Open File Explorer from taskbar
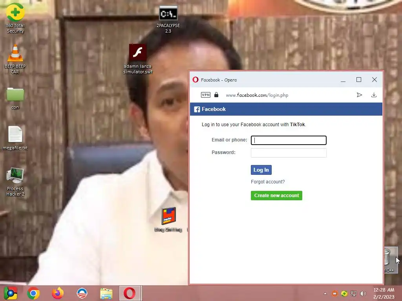Viewport: 402px width, 301px height. [x=106, y=294]
